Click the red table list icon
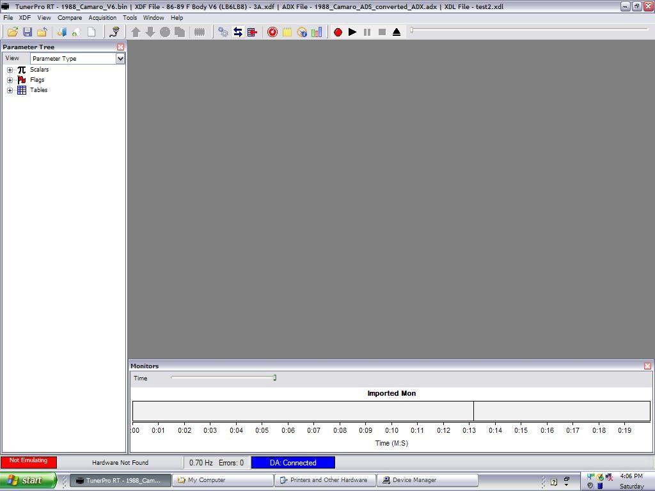Image resolution: width=655 pixels, height=491 pixels. (x=252, y=32)
